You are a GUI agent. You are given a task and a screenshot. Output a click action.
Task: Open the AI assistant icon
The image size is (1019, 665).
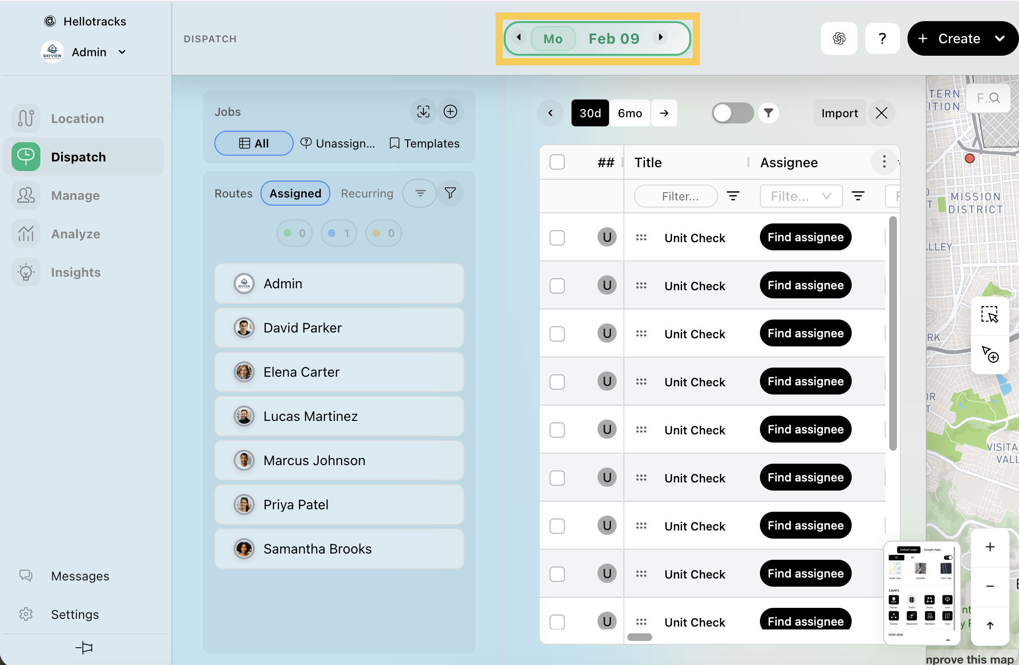pos(839,38)
